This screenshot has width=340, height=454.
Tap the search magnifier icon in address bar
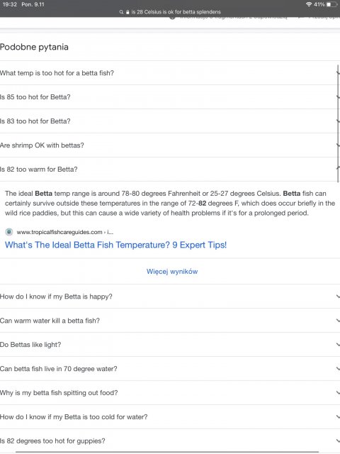pos(121,12)
